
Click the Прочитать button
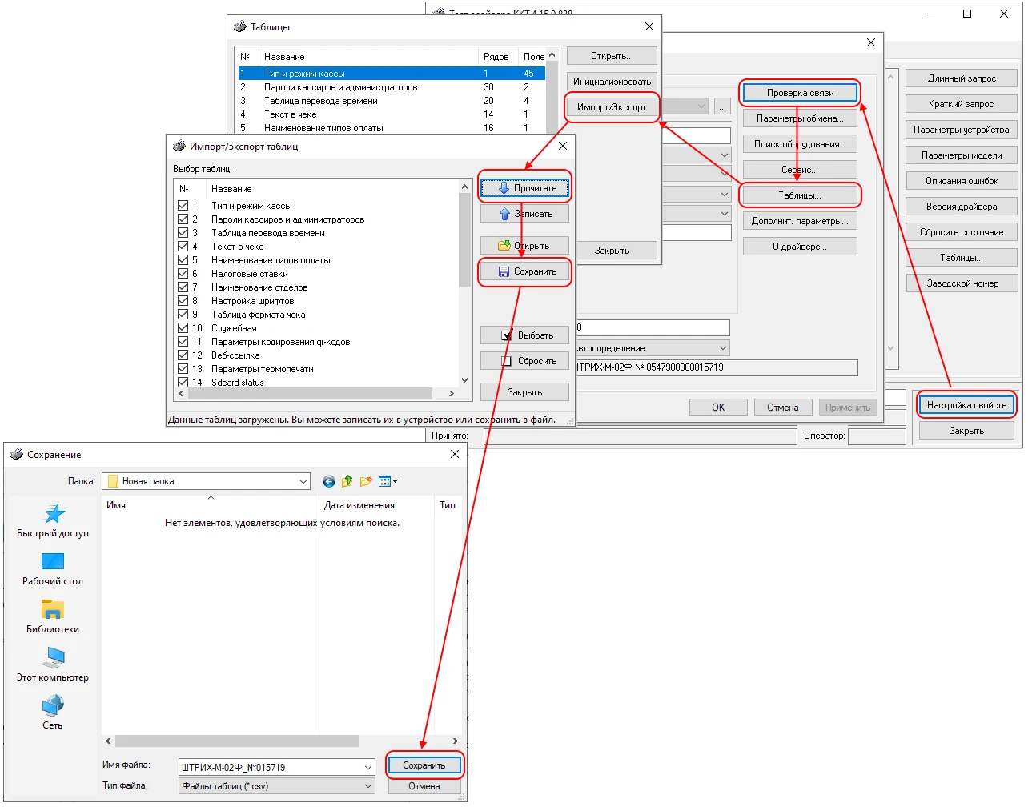[525, 188]
